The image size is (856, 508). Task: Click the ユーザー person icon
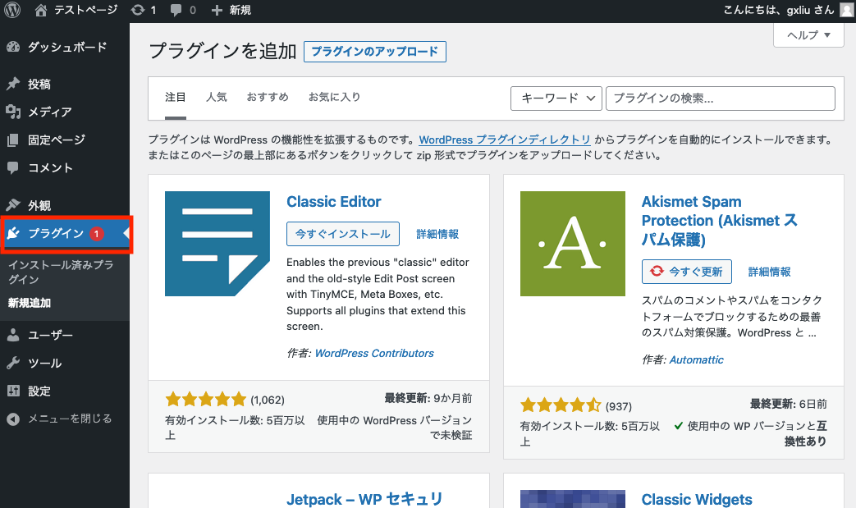point(13,335)
